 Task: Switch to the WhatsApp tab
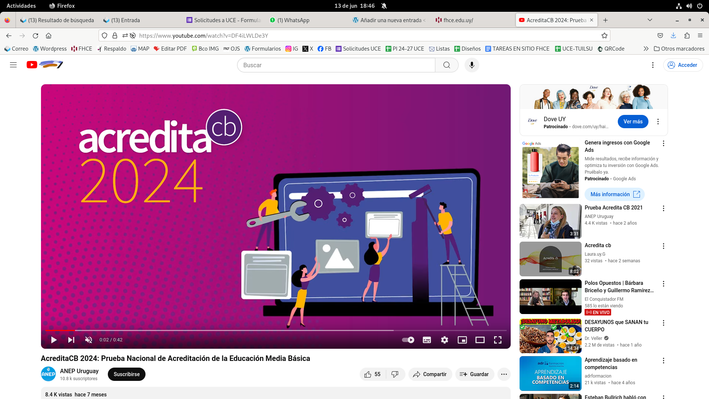pos(293,20)
